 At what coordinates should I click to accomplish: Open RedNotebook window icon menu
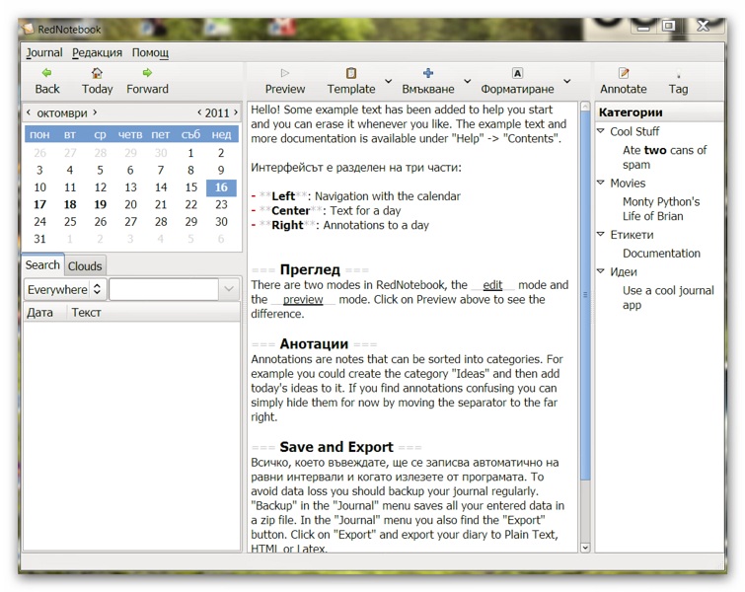click(x=29, y=29)
